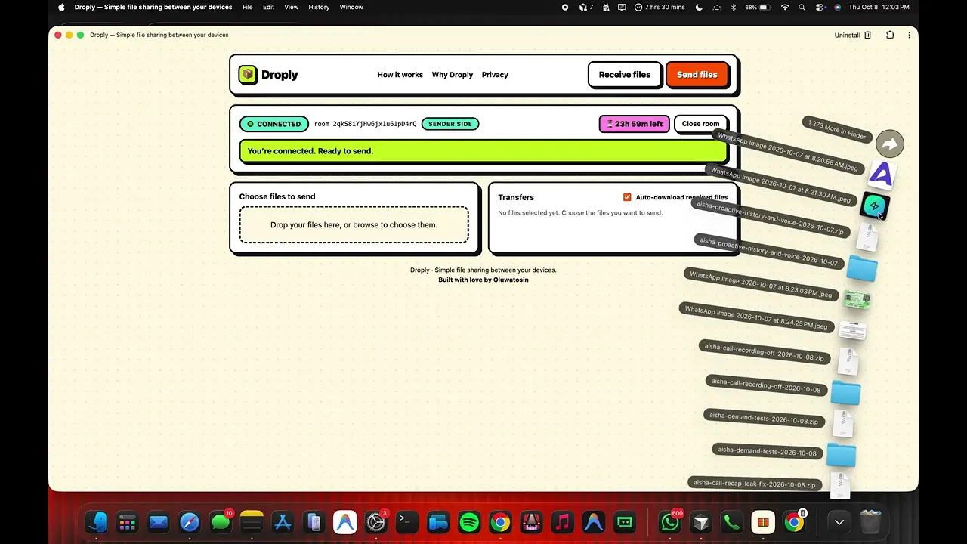Open Control Center in the menu bar

[820, 7]
